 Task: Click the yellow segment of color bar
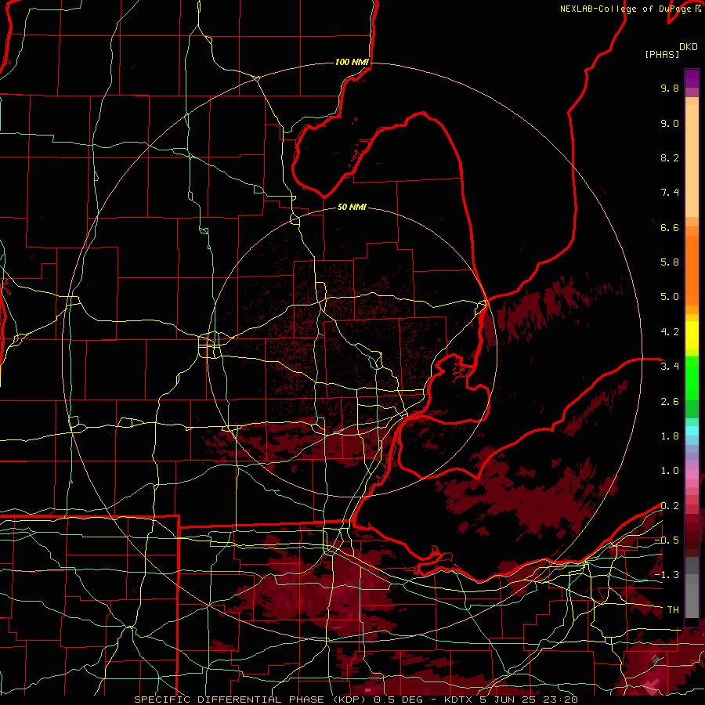tap(692, 335)
